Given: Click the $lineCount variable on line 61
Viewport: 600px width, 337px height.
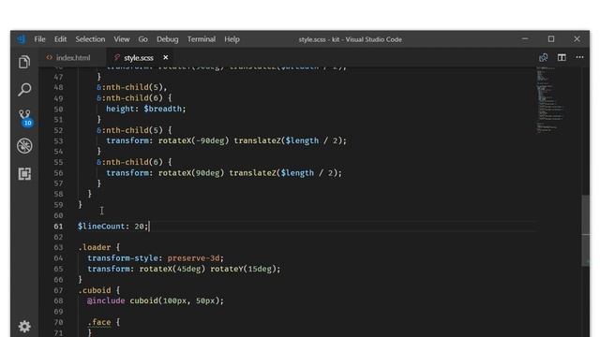Looking at the screenshot, I should (x=101, y=227).
